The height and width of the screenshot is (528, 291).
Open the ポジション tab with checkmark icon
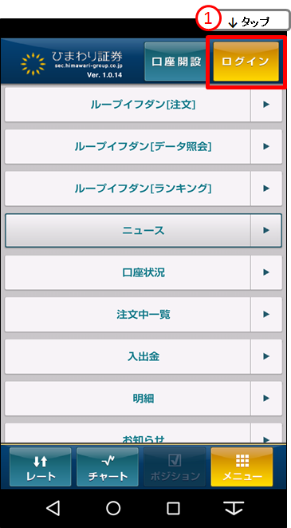[175, 466]
